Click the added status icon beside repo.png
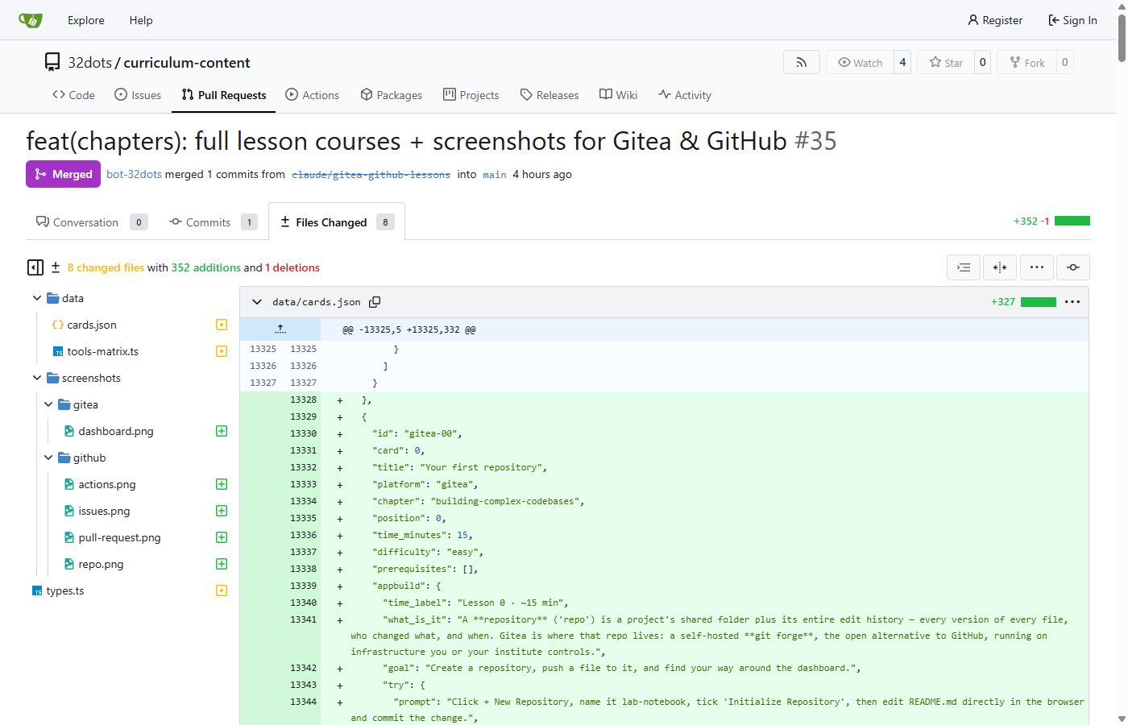 click(222, 564)
